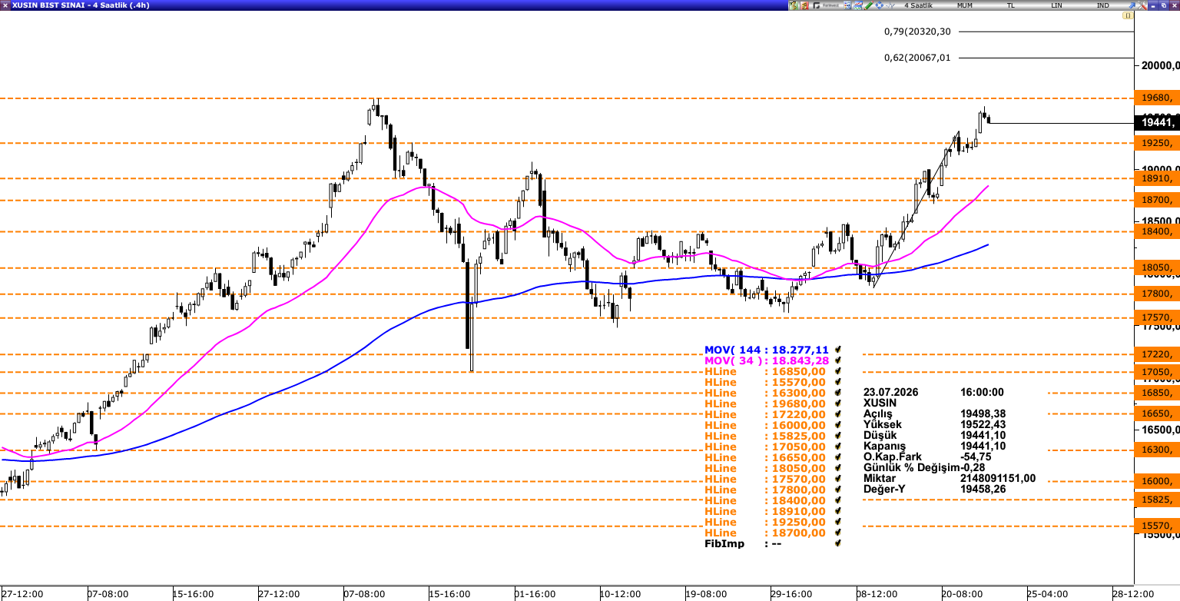The image size is (1180, 601).
Task: Click the 0,62 Fibonacci level label
Action: pyautogui.click(x=917, y=58)
